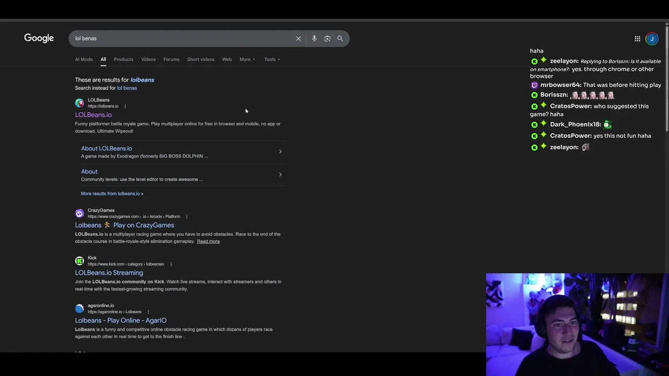Expand arrow beside About sitelink
669x376 pixels.
coord(280,174)
